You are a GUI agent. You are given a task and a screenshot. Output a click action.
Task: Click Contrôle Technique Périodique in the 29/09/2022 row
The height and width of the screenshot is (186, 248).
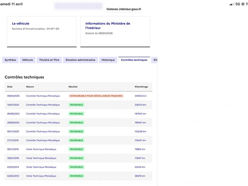coord(43,122)
